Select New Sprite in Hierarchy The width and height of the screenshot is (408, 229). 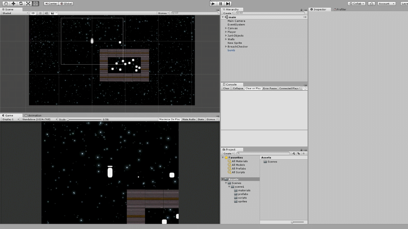235,43
